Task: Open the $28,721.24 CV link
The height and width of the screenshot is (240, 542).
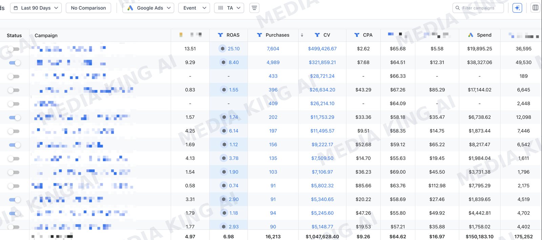Action: pyautogui.click(x=322, y=76)
